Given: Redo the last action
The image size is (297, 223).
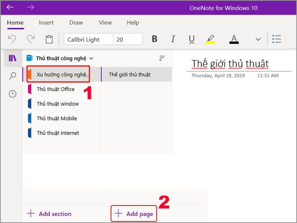Looking at the screenshot, I should click(x=31, y=39).
